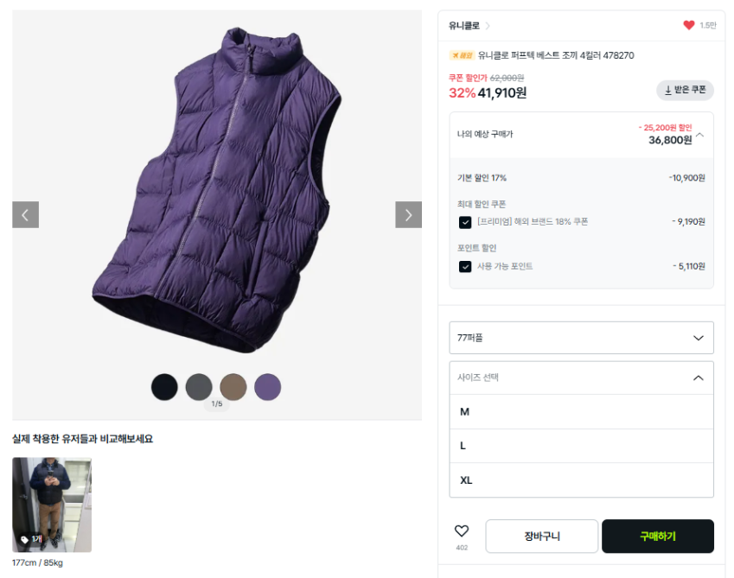Viewport: 734px width, 578px height.
Task: Collapse the 나의 예상 구매가 section
Action: pyautogui.click(x=699, y=135)
